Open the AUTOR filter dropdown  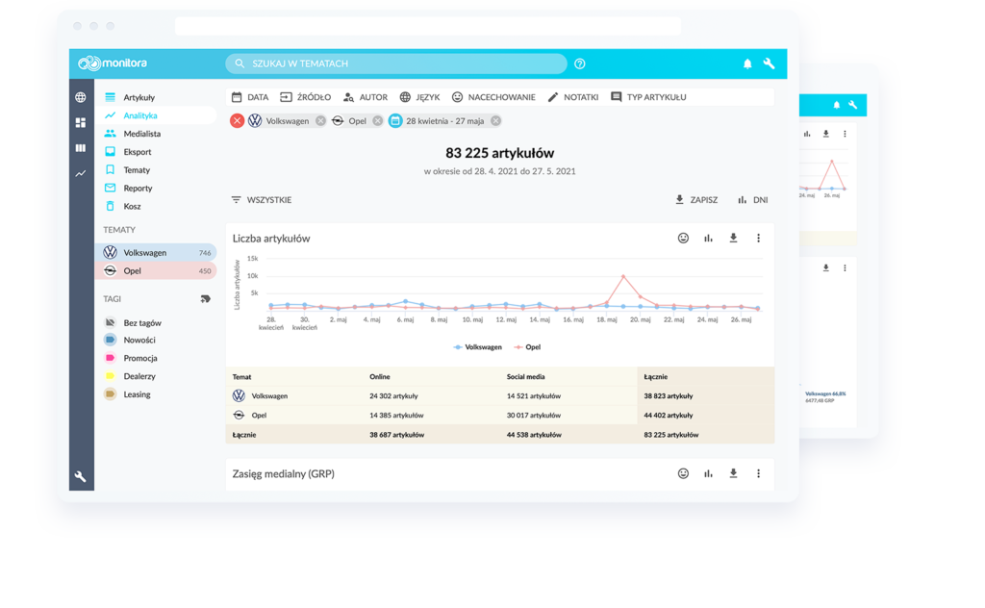[x=366, y=97]
